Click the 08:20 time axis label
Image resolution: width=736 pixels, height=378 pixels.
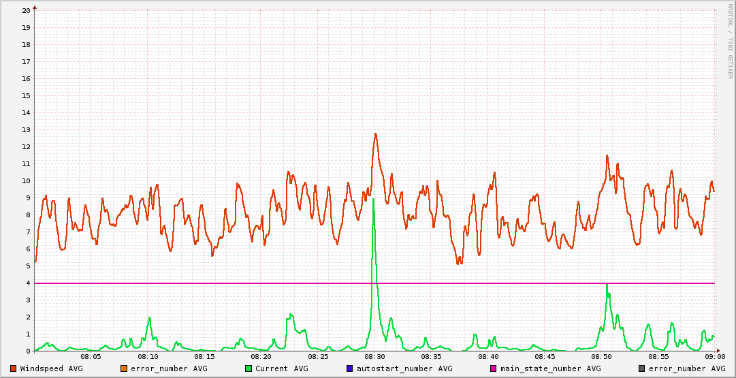point(261,357)
